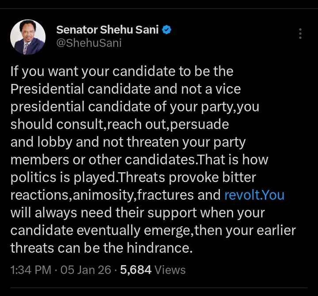Image resolution: width=318 pixels, height=296 pixels.
Task: Click the 5,684 view count number
Action: (x=134, y=270)
